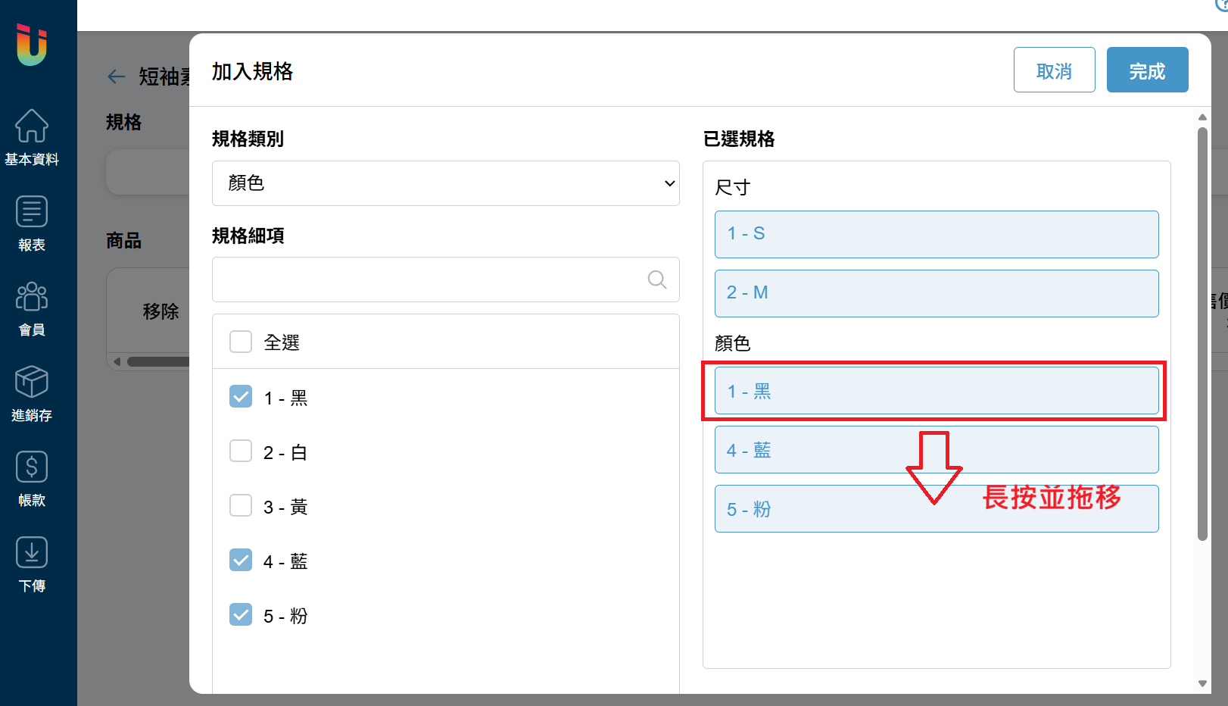Focus the 規格細項 search field
This screenshot has width=1228, height=706.
(446, 280)
